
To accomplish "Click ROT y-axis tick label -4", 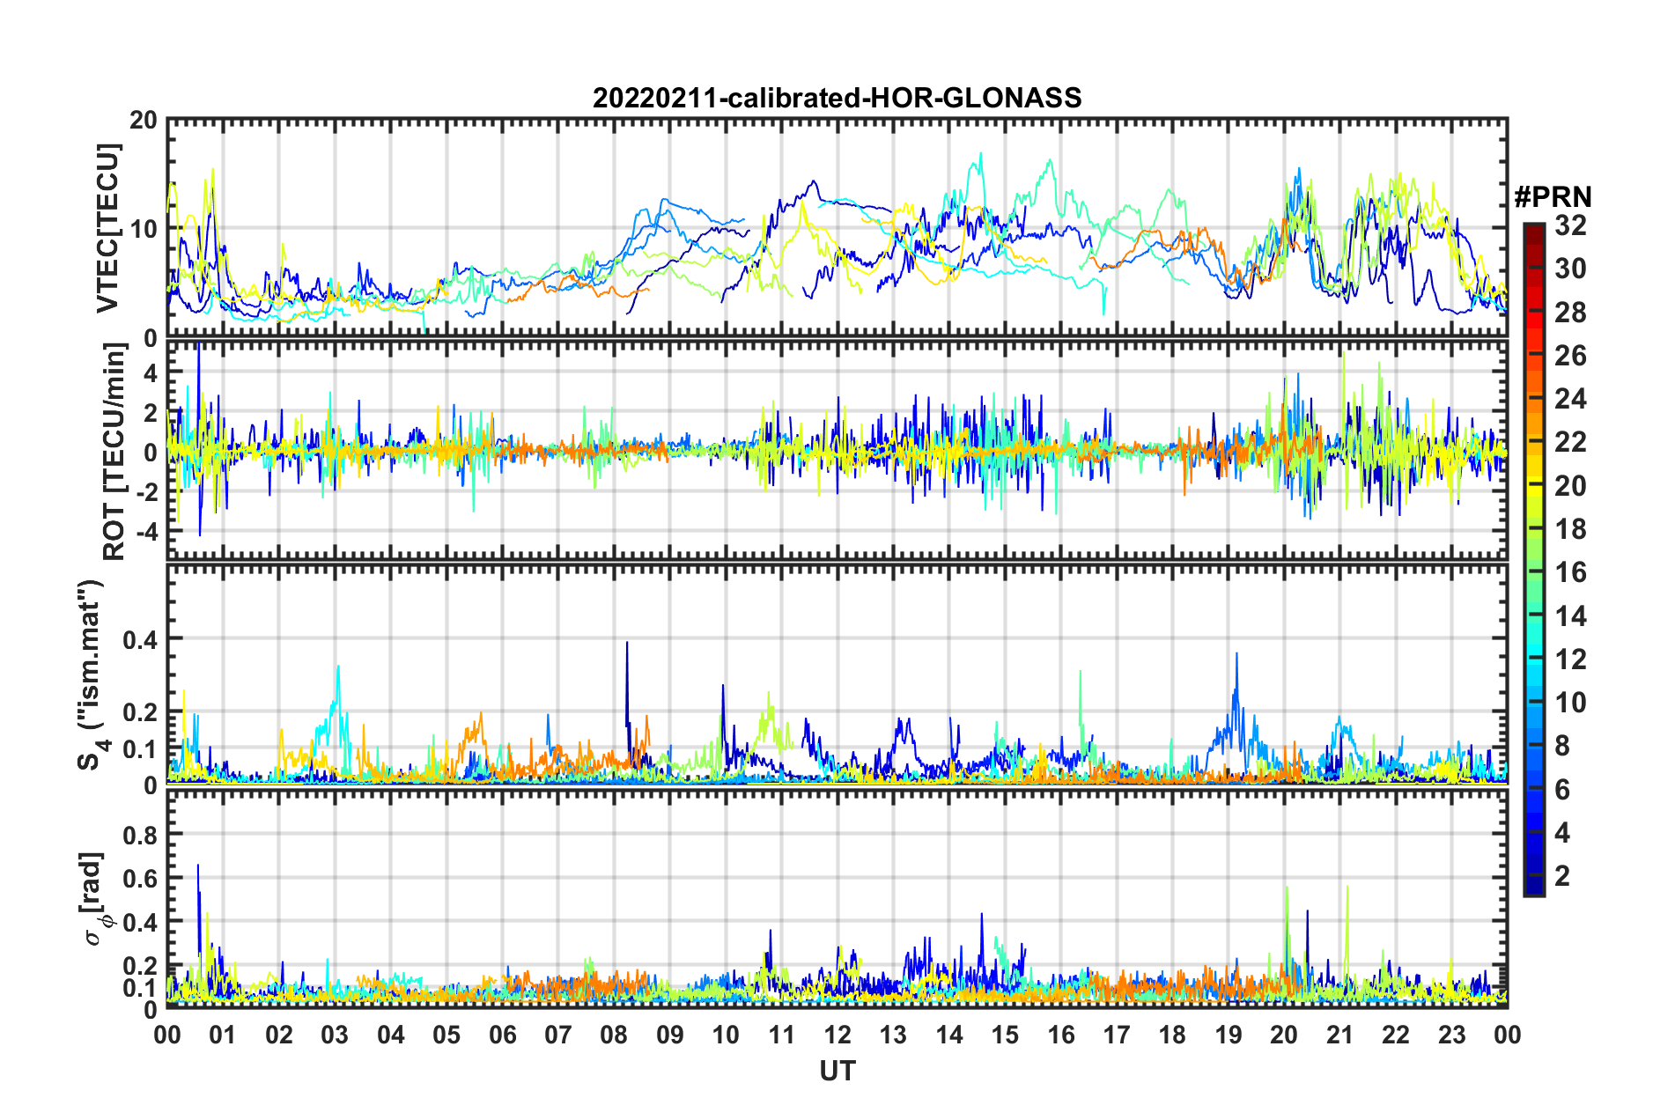I will [145, 531].
